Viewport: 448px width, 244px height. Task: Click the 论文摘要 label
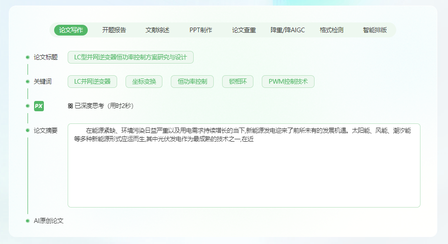46,130
